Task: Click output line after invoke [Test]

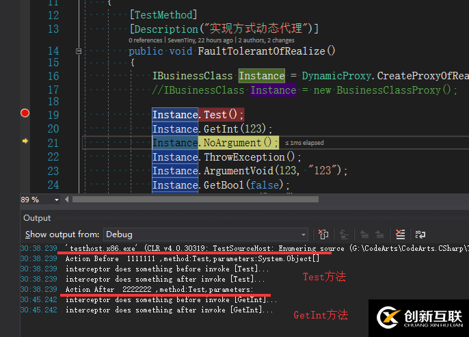Action: click(x=165, y=280)
